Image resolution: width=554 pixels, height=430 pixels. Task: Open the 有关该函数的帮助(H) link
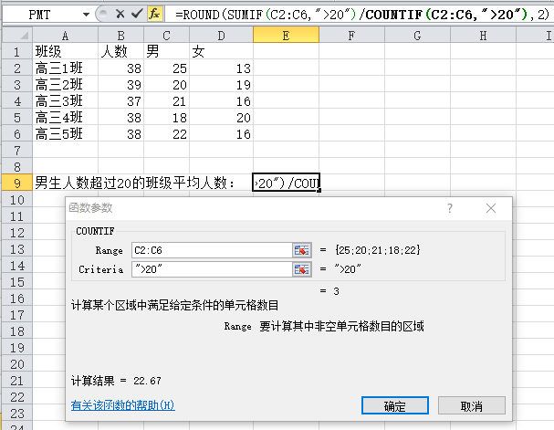tap(123, 405)
